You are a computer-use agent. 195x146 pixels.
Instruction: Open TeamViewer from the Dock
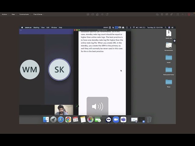click(108, 120)
